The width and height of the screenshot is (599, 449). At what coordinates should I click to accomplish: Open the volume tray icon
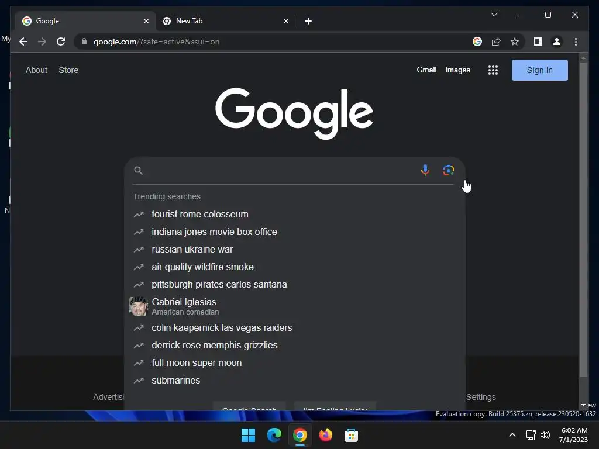[545, 435]
